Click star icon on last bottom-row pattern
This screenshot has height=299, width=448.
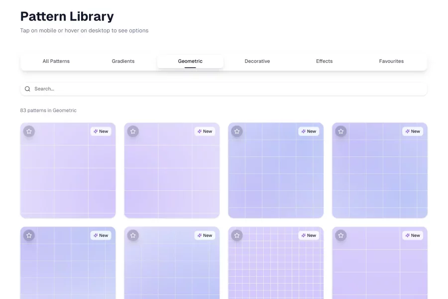(341, 235)
